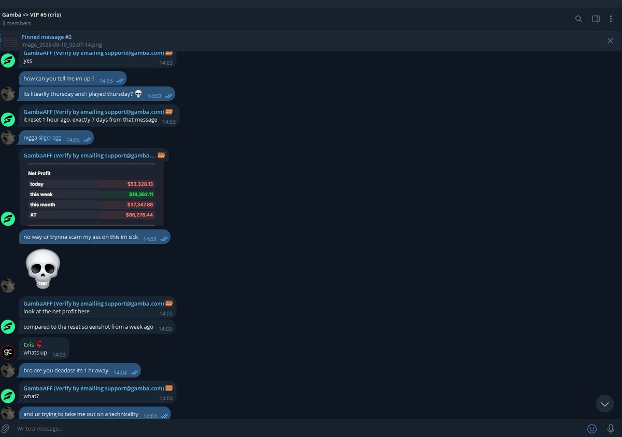
Task: Click the badge icon after GambaAFF name above 'what?'
Action: coord(169,388)
